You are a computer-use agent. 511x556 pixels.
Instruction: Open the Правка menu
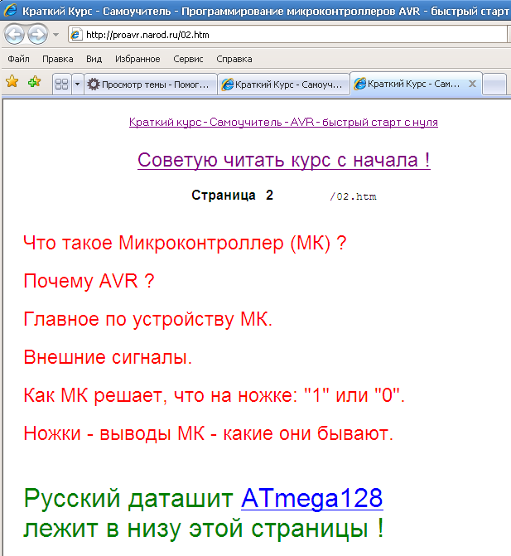click(x=58, y=59)
